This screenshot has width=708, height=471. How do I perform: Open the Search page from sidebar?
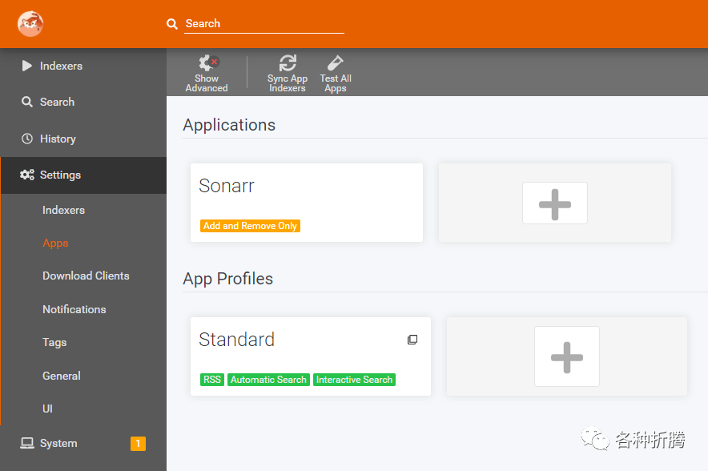57,102
